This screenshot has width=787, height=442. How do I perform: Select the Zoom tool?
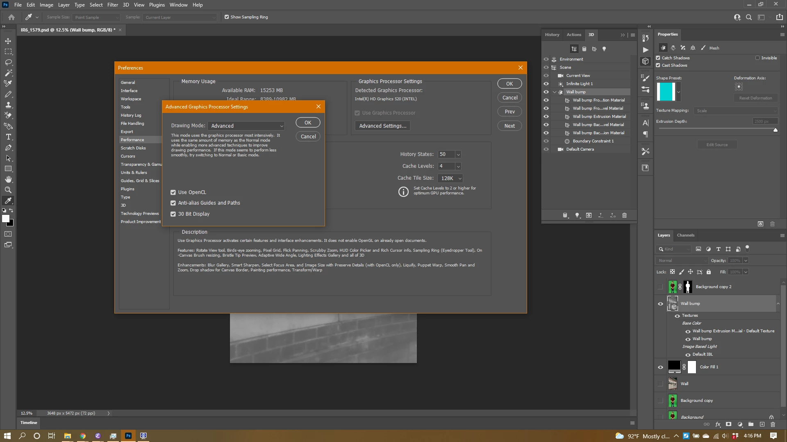click(8, 190)
